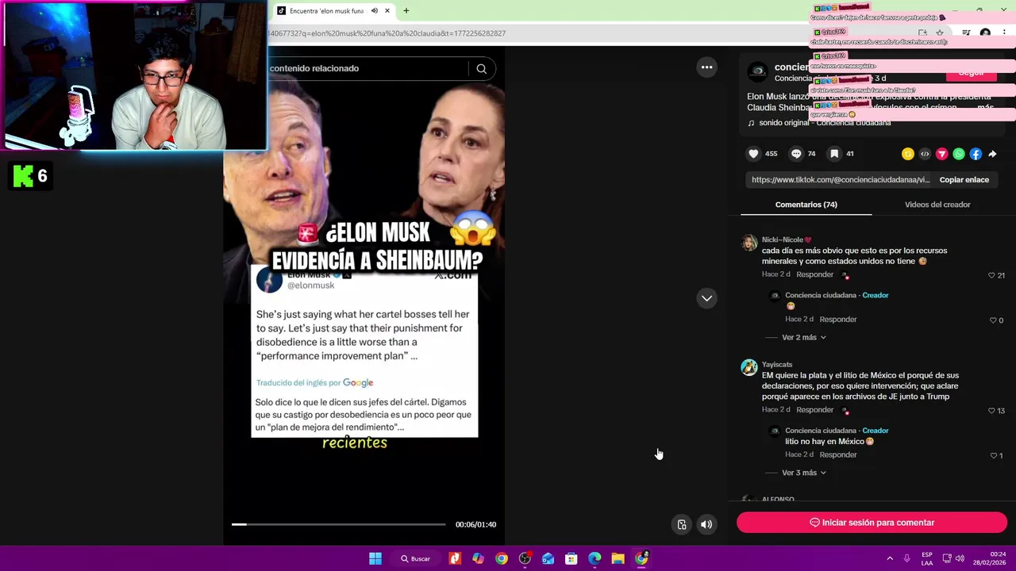Close the TikTok browser tab
This screenshot has height=571, width=1016.
[x=387, y=11]
